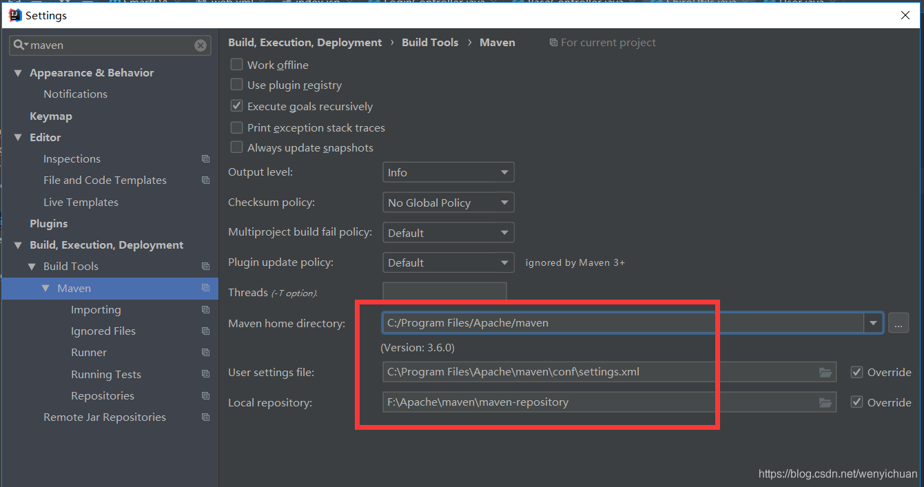
Task: Enable Use plugin registry checkbox
Action: click(236, 85)
